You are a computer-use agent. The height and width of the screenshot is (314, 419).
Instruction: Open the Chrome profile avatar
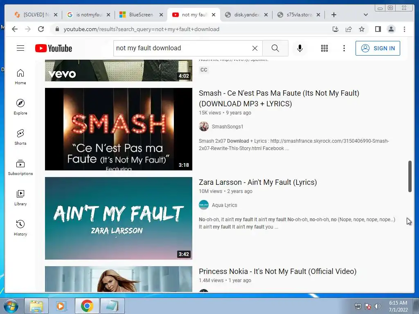click(x=391, y=29)
